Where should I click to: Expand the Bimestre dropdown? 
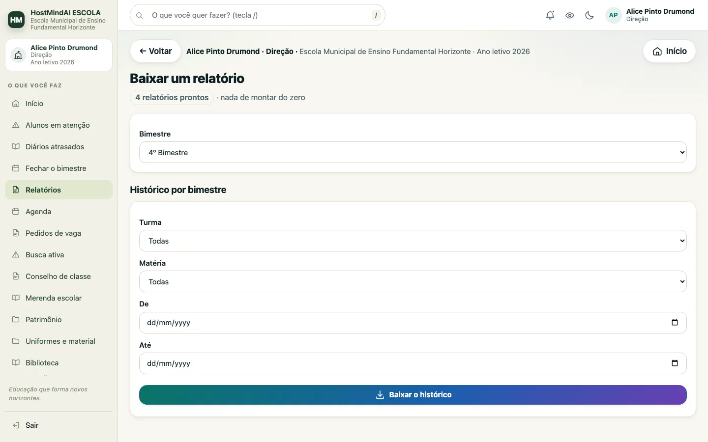click(413, 152)
